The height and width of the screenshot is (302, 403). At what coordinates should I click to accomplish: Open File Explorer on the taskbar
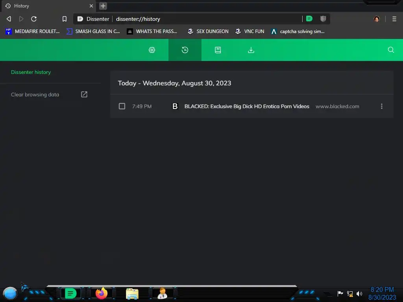click(x=132, y=294)
